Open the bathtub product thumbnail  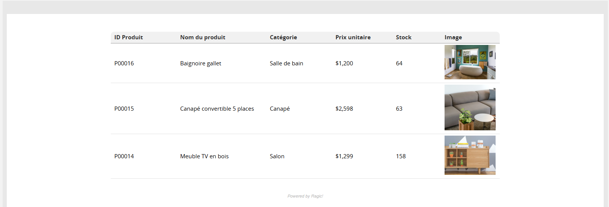click(470, 62)
